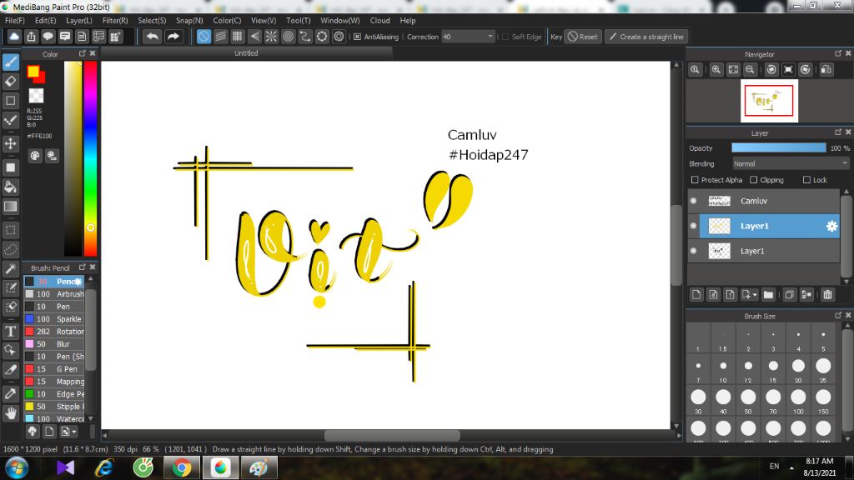This screenshot has height=480, width=854.
Task: Adjust the layer Opacity bar
Action: [x=778, y=148]
